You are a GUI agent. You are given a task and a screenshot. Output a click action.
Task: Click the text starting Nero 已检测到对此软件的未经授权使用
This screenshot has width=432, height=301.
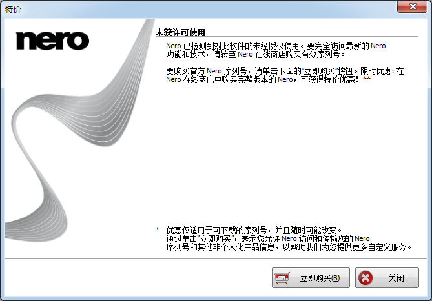click(x=276, y=50)
